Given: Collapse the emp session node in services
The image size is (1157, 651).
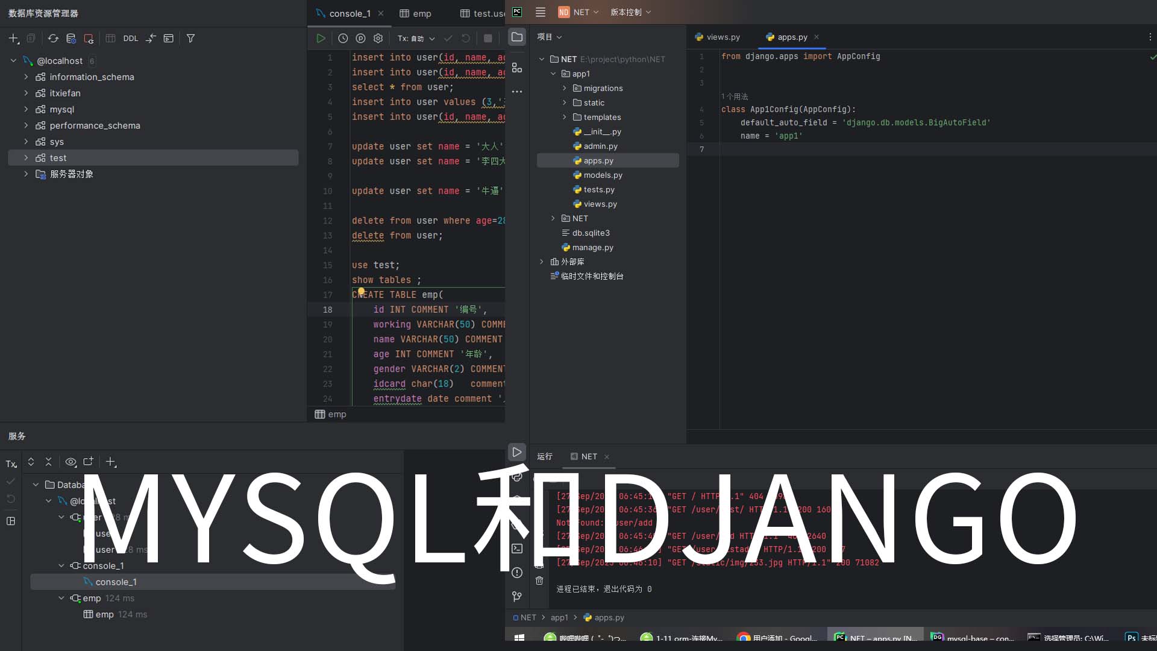Looking at the screenshot, I should pos(61,599).
